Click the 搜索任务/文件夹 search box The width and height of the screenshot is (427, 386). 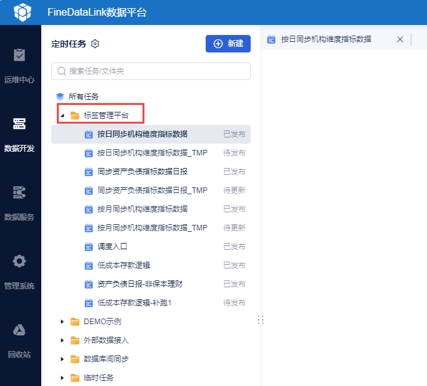tap(151, 71)
